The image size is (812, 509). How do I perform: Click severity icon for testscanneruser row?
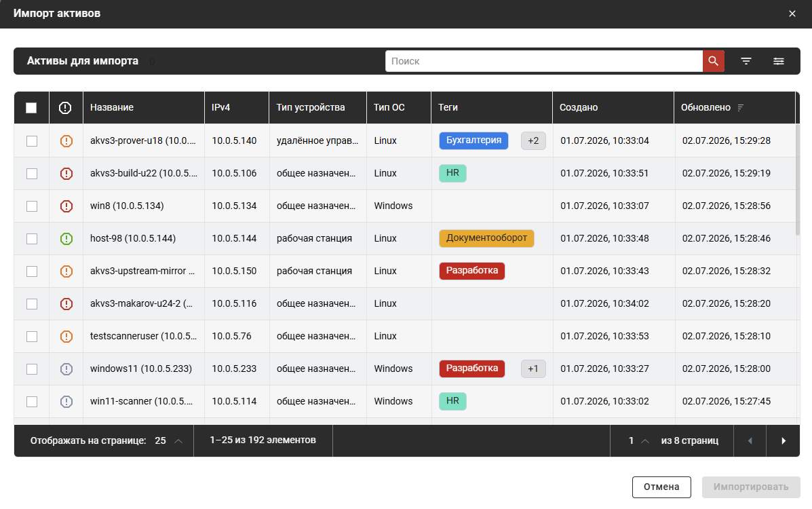[x=66, y=337]
